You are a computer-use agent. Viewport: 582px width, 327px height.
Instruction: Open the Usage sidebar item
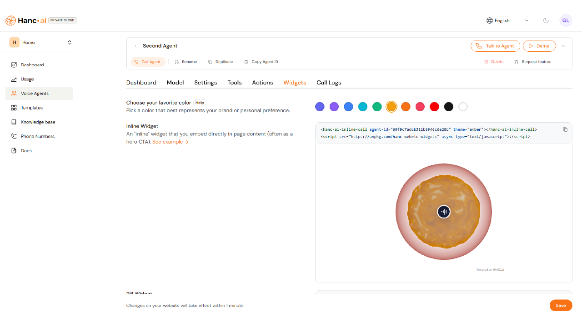[39, 79]
